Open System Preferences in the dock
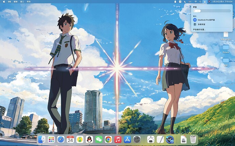The width and height of the screenshot is (235, 146). pyautogui.click(x=137, y=139)
